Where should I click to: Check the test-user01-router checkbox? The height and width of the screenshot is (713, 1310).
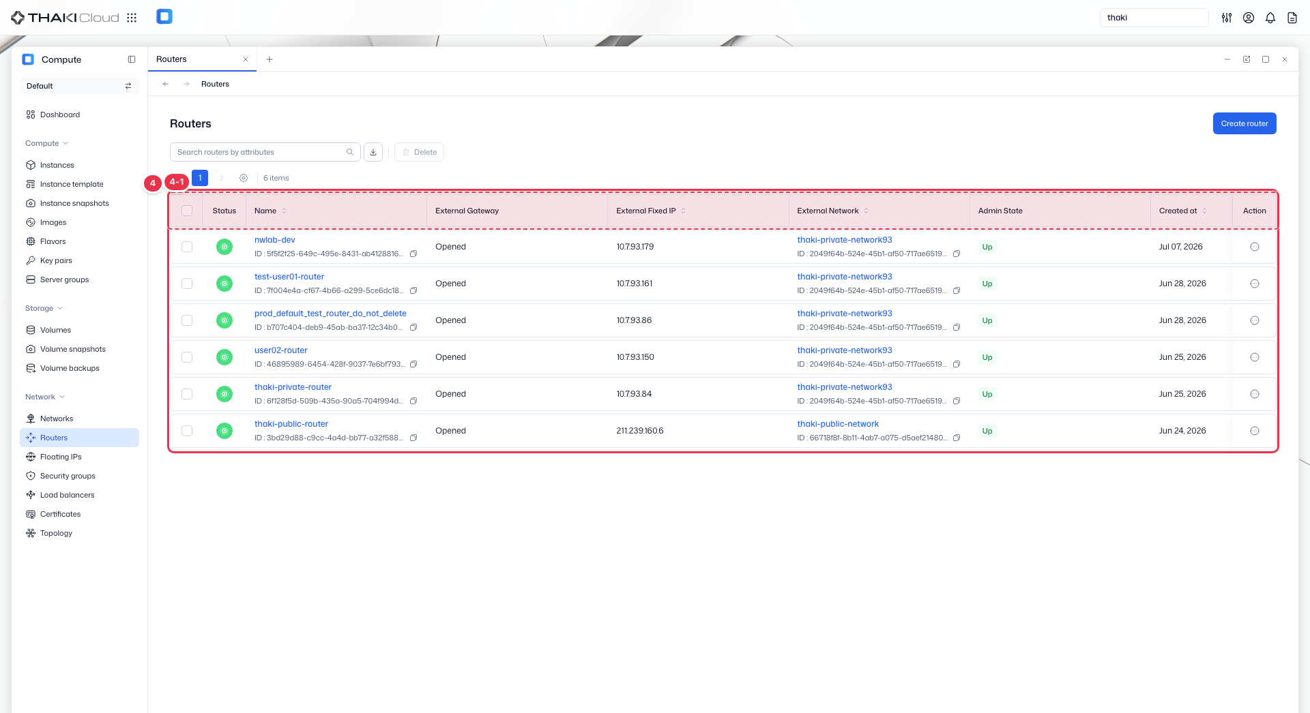(187, 284)
